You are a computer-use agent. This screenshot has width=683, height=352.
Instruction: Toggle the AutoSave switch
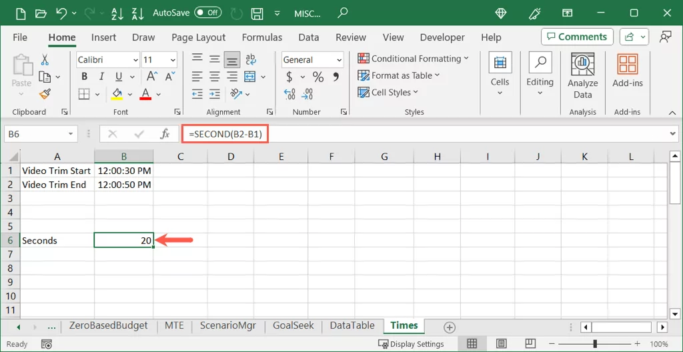coord(207,13)
